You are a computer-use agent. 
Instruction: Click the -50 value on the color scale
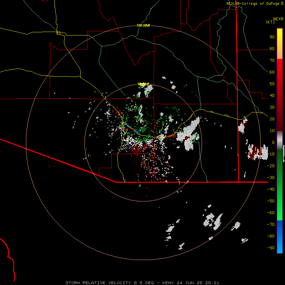pyautogui.click(x=271, y=201)
